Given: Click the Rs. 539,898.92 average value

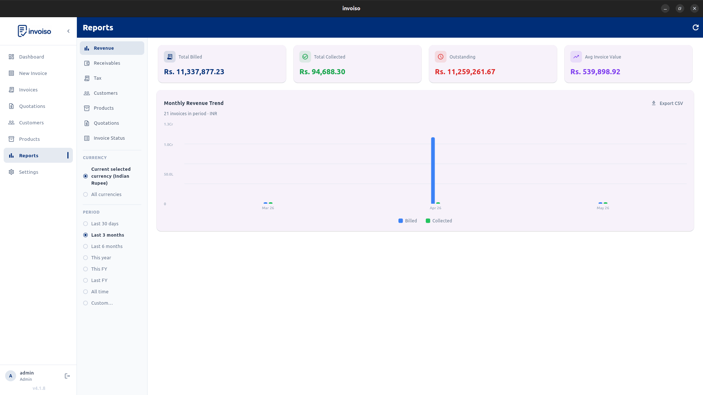Looking at the screenshot, I should [595, 72].
